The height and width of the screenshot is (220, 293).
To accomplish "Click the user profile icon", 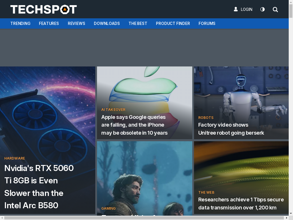I will tap(236, 9).
